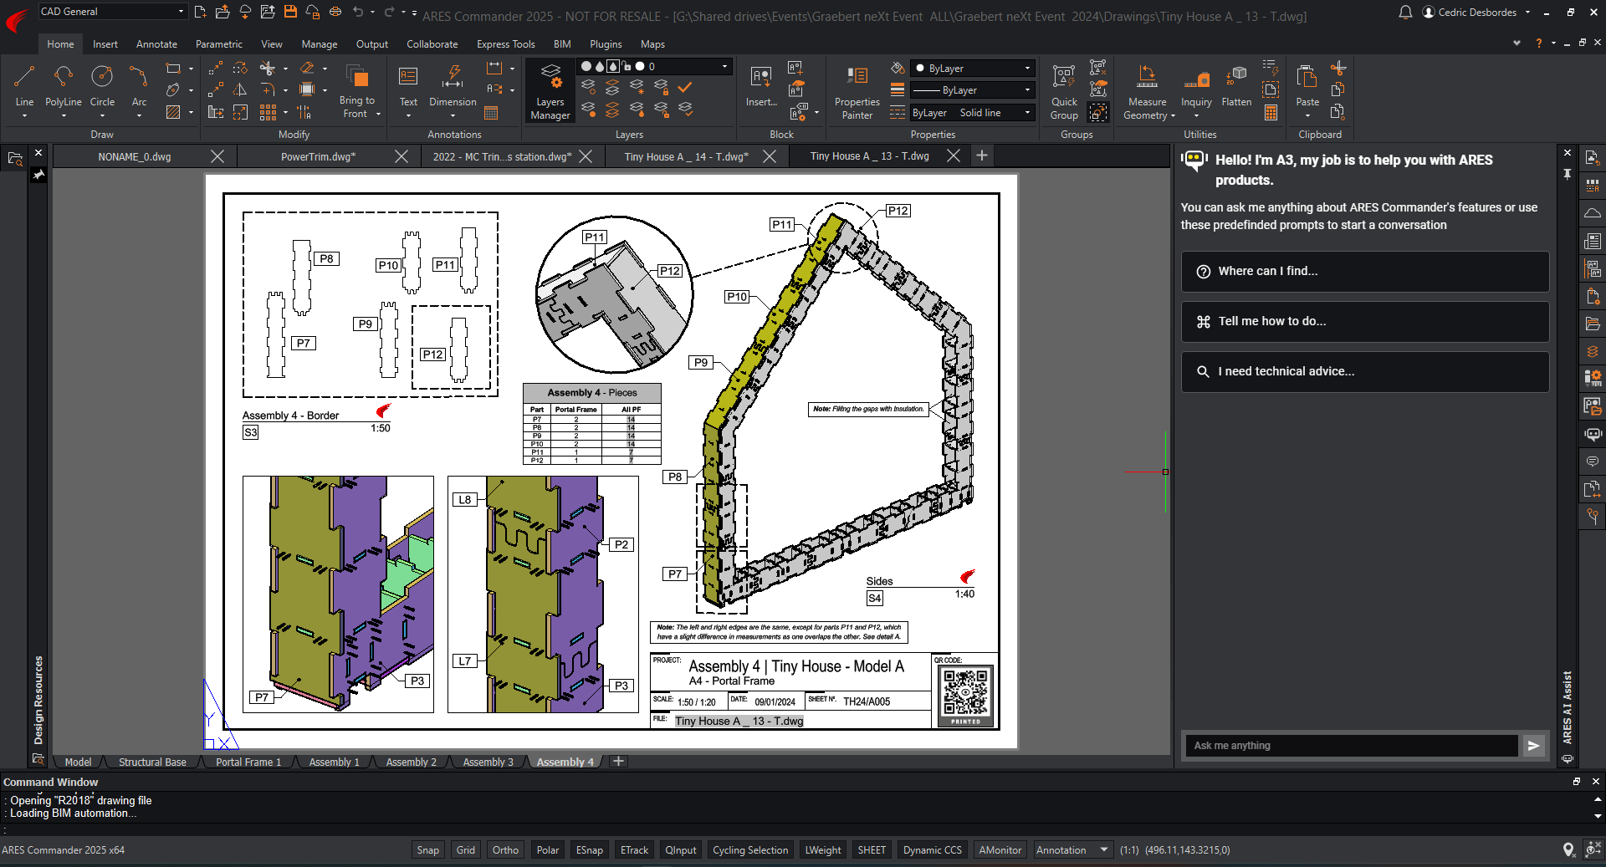Select the Dimension annotation tool

453,87
